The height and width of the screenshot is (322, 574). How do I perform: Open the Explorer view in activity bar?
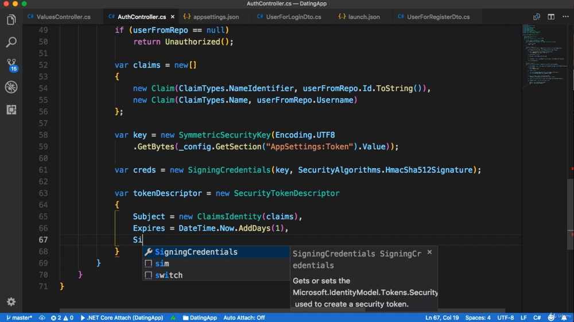pos(11,20)
